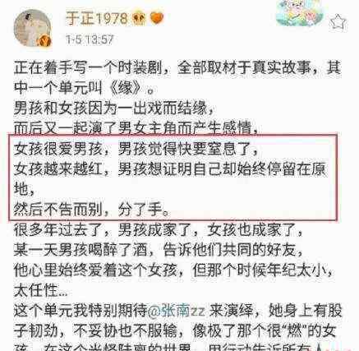Open the username 于正1978 profile link
Screen dimensions: 359x351
point(97,19)
